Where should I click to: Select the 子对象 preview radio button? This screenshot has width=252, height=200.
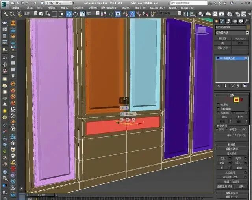[x=227, y=129]
